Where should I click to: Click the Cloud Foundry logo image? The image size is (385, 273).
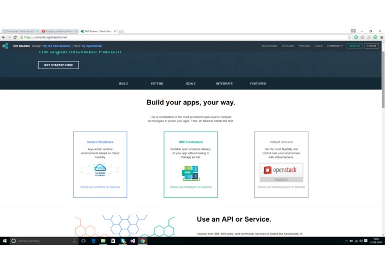(x=100, y=170)
